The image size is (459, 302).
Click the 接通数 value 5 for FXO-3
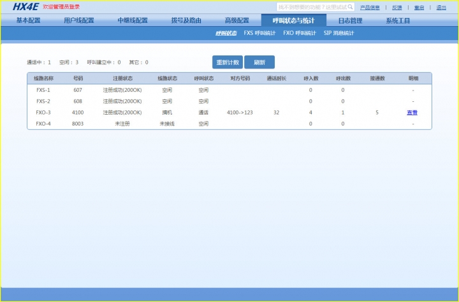click(x=377, y=112)
